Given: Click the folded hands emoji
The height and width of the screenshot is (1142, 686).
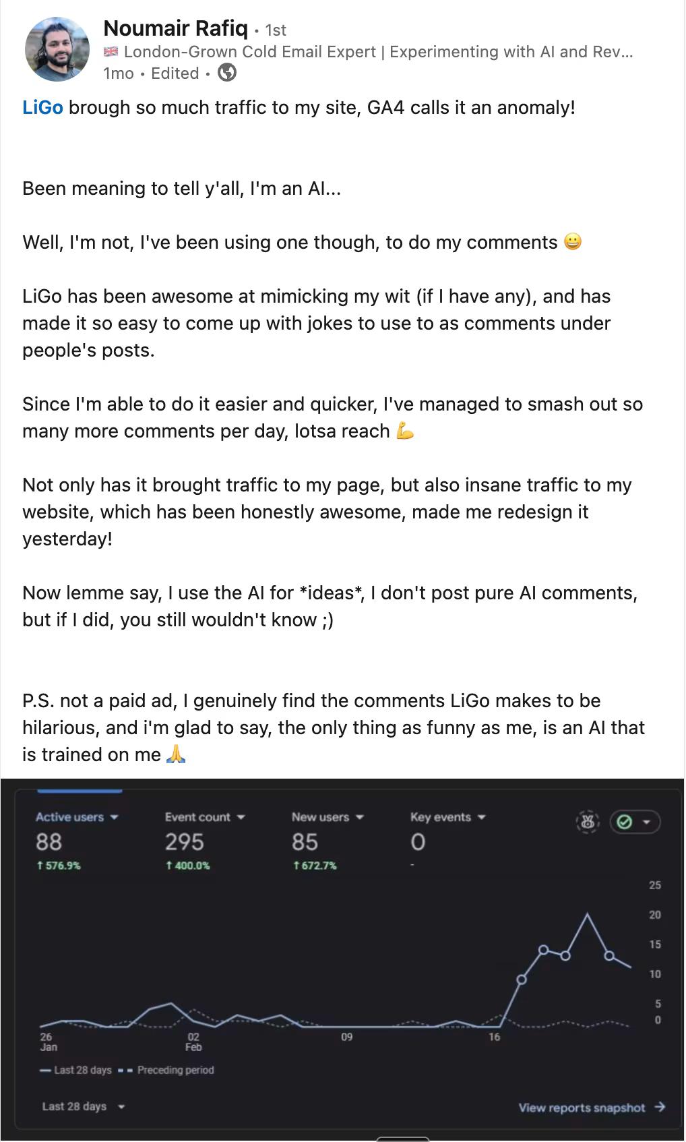Looking at the screenshot, I should [x=175, y=754].
